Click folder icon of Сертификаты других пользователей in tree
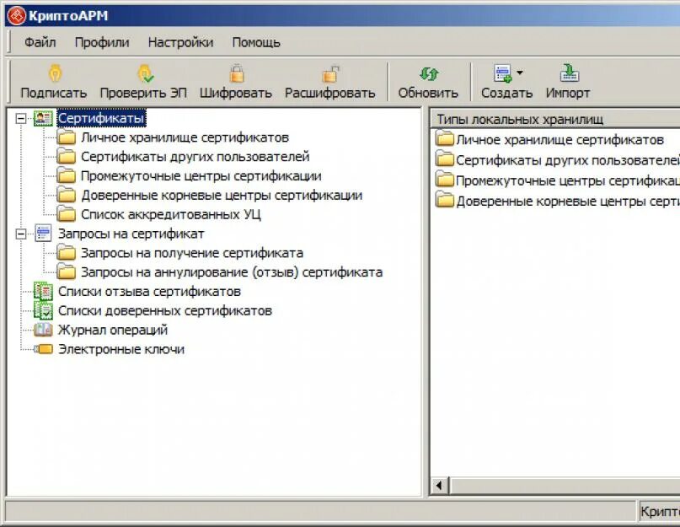The image size is (680, 527). (67, 157)
